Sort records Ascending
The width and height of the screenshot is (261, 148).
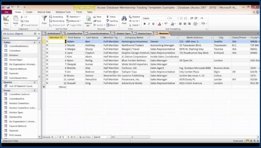coord(56,17)
